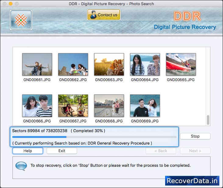Image resolution: width=223 pixels, height=188 pixels.
Task: Click the thumbnail list scrollbar handle
Action: point(208,120)
